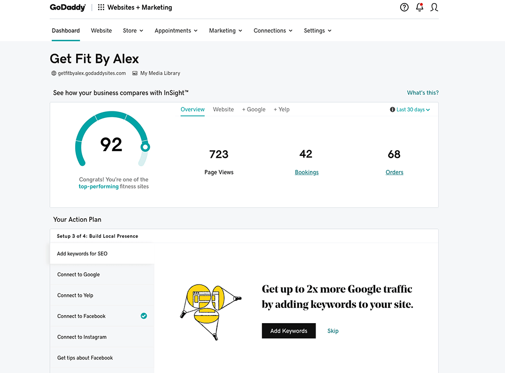Click the 92 score number
Image resolution: width=505 pixels, height=373 pixels.
point(111,144)
